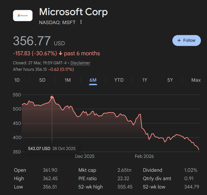
Task: Click the active 6M tab
Action: (93, 80)
